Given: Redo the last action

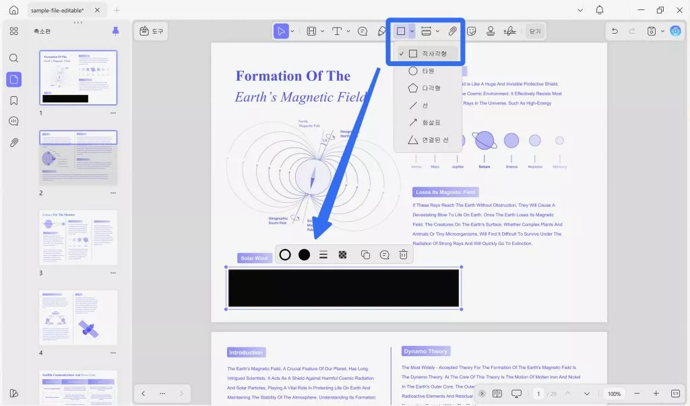Looking at the screenshot, I should click(632, 31).
